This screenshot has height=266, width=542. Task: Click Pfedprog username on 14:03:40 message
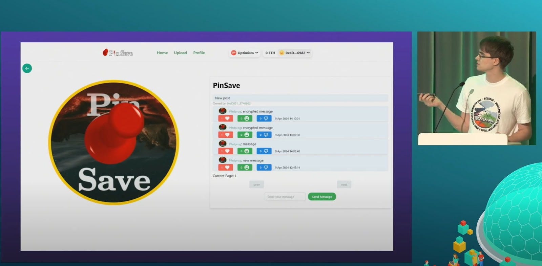tap(235, 144)
